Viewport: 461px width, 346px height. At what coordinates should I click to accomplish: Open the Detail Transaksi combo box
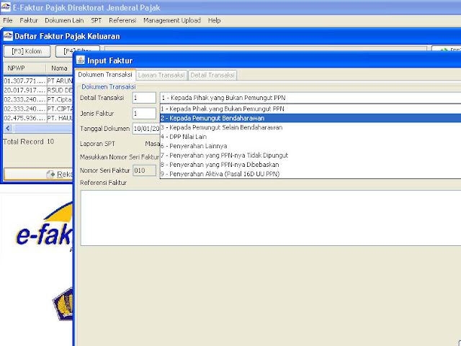coord(310,98)
